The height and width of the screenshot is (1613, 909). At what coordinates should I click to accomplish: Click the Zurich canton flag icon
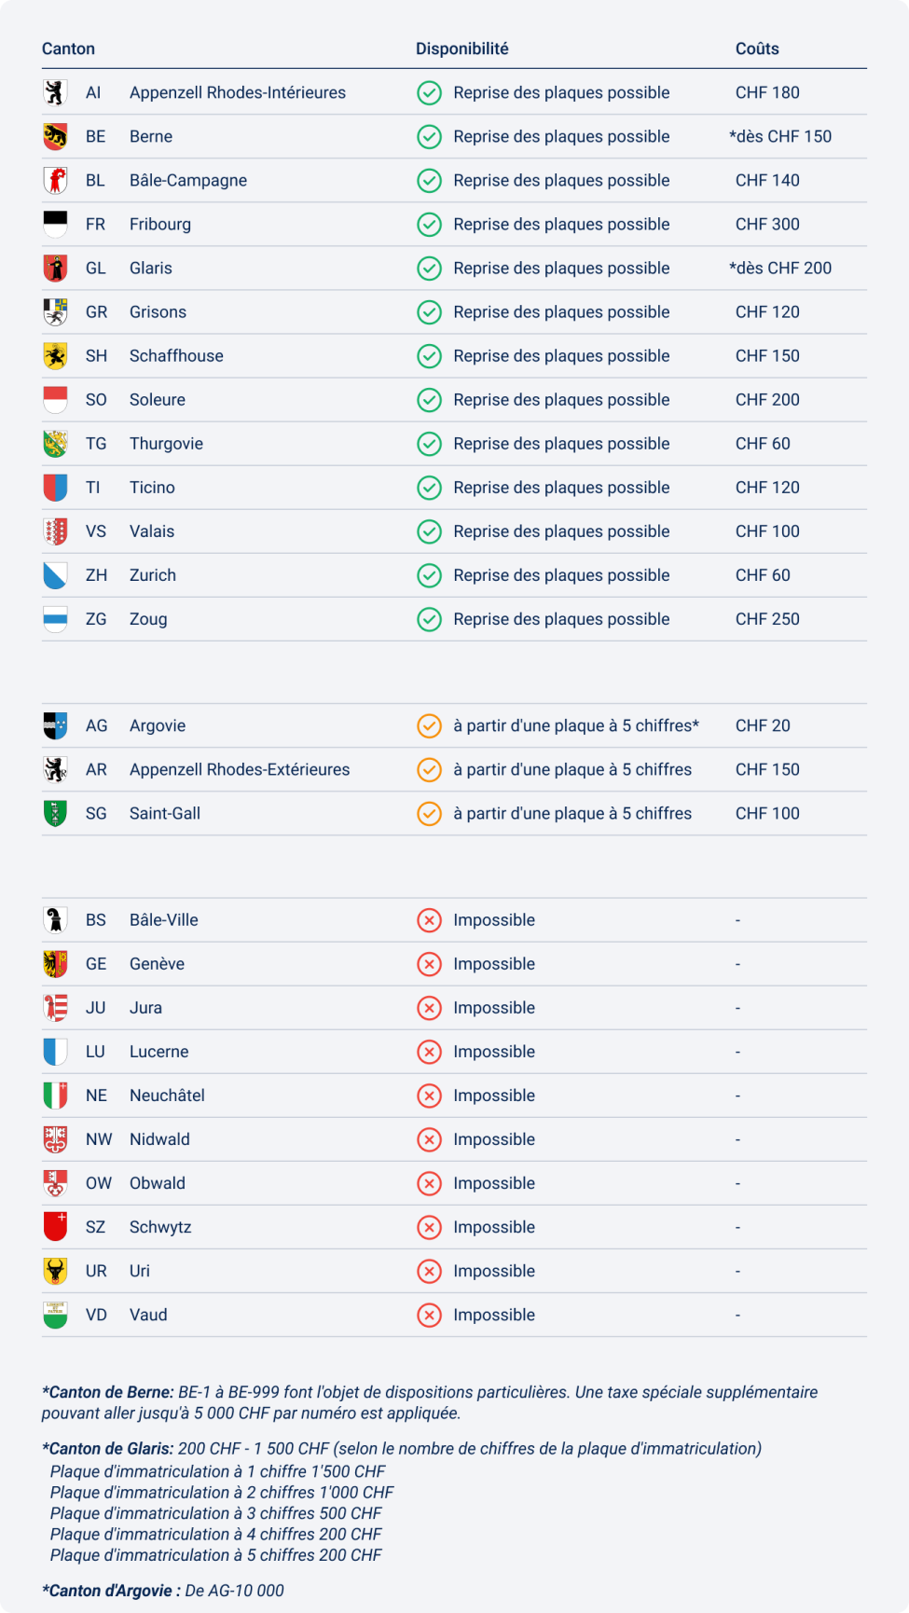[55, 575]
